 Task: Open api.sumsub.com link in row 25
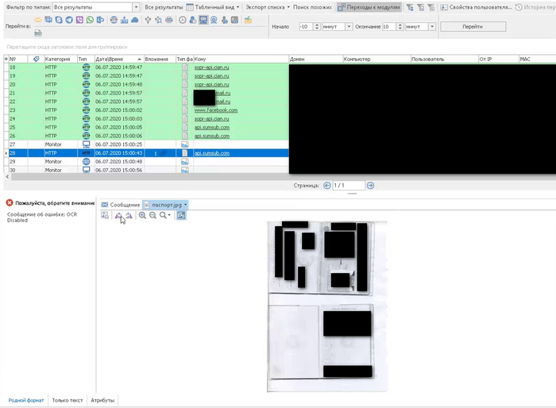coord(212,127)
